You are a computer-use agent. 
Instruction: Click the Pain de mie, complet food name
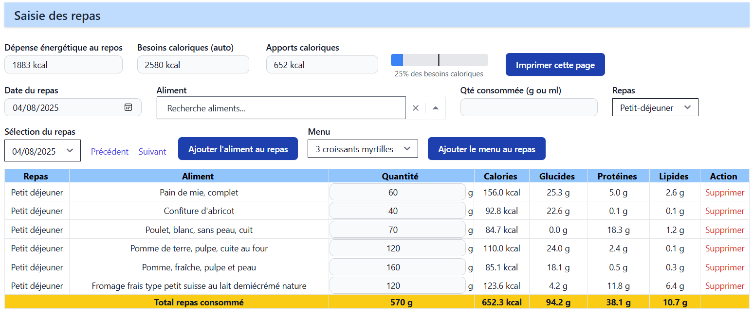coord(199,192)
